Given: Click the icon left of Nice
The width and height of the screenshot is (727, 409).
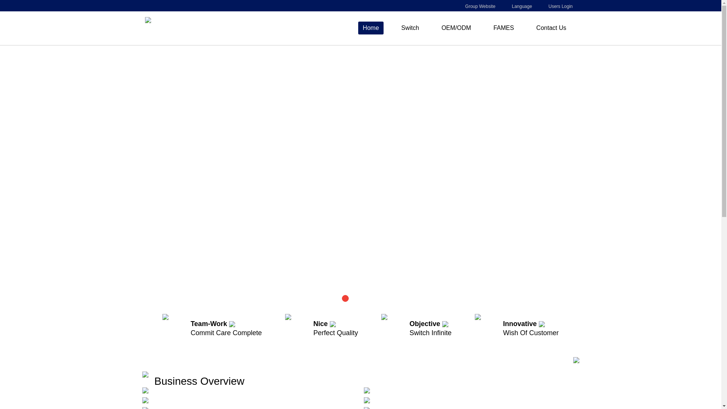Looking at the screenshot, I should [288, 317].
